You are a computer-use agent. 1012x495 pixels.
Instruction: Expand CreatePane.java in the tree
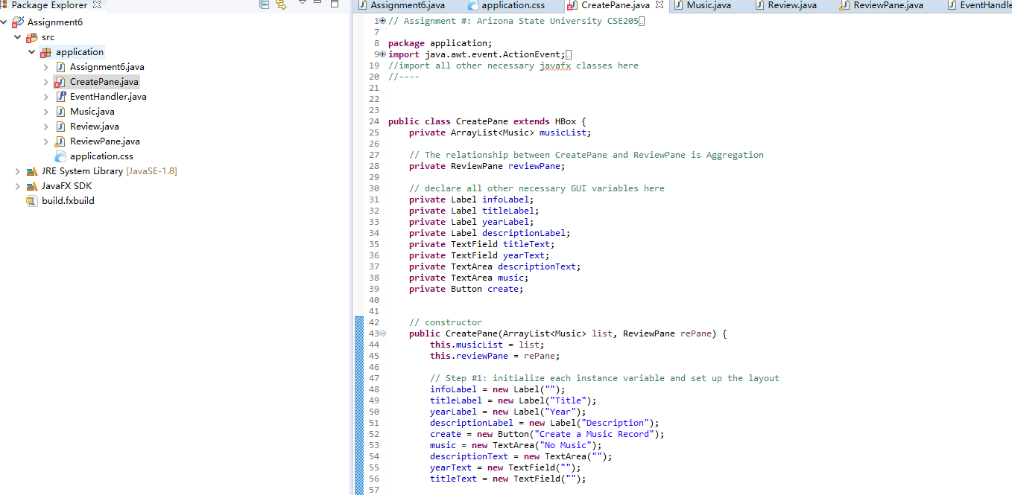coord(46,82)
